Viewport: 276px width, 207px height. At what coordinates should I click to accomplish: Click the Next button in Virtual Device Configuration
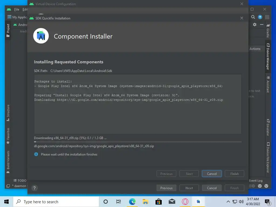point(189,188)
